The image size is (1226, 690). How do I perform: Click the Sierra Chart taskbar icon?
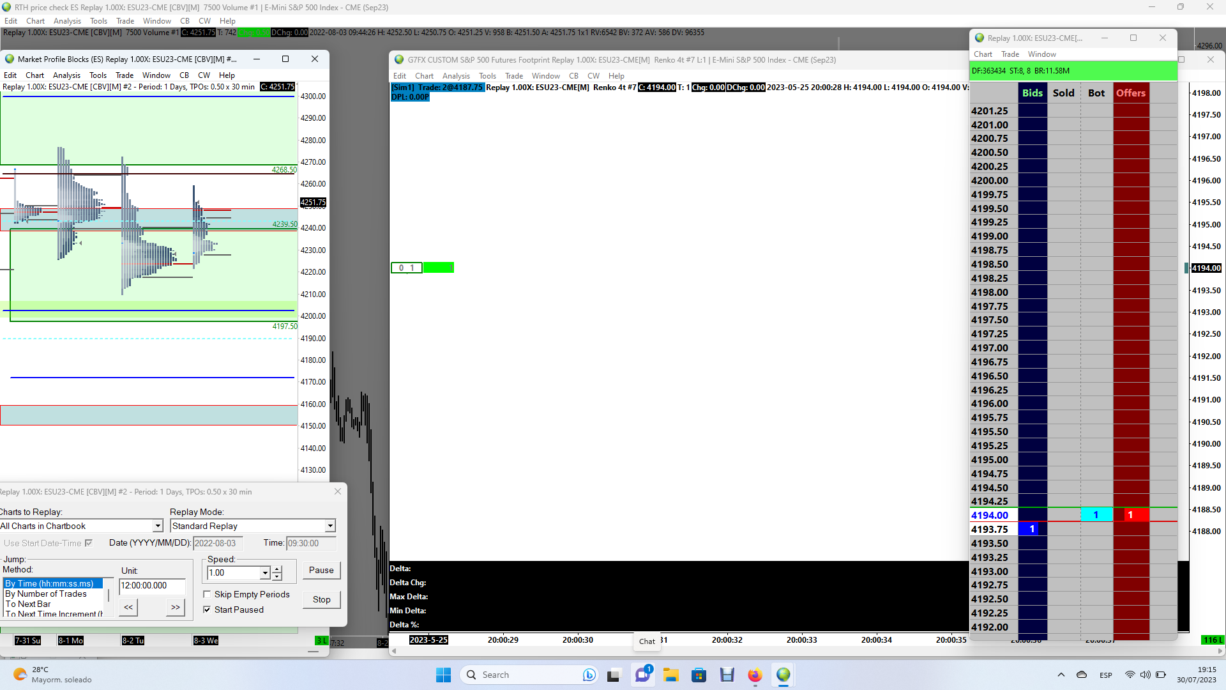(783, 675)
